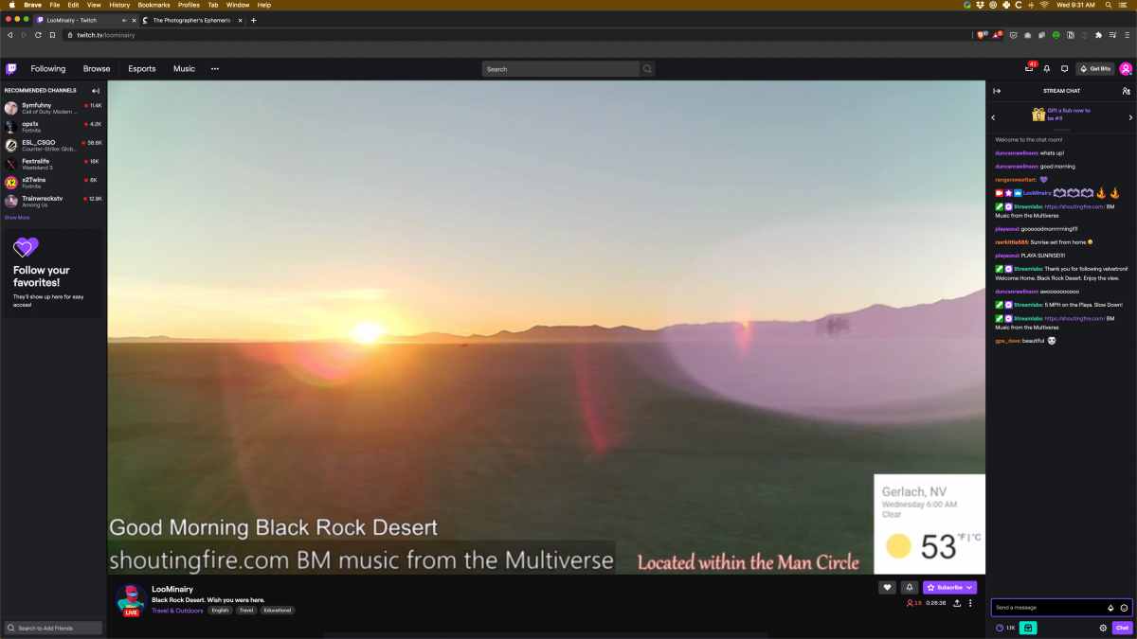Open the Brave hamburger menu
The image size is (1137, 639).
point(1127,35)
